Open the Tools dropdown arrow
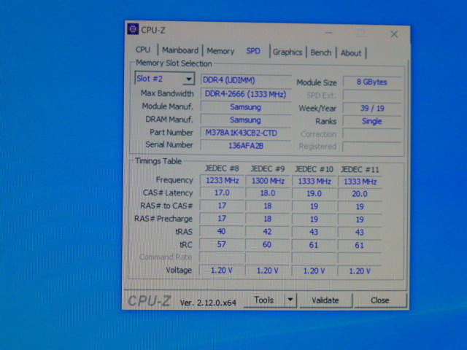The width and height of the screenshot is (467, 350). point(290,300)
